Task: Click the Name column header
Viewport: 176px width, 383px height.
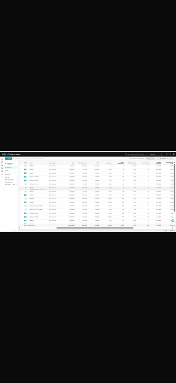Action: click(31, 163)
